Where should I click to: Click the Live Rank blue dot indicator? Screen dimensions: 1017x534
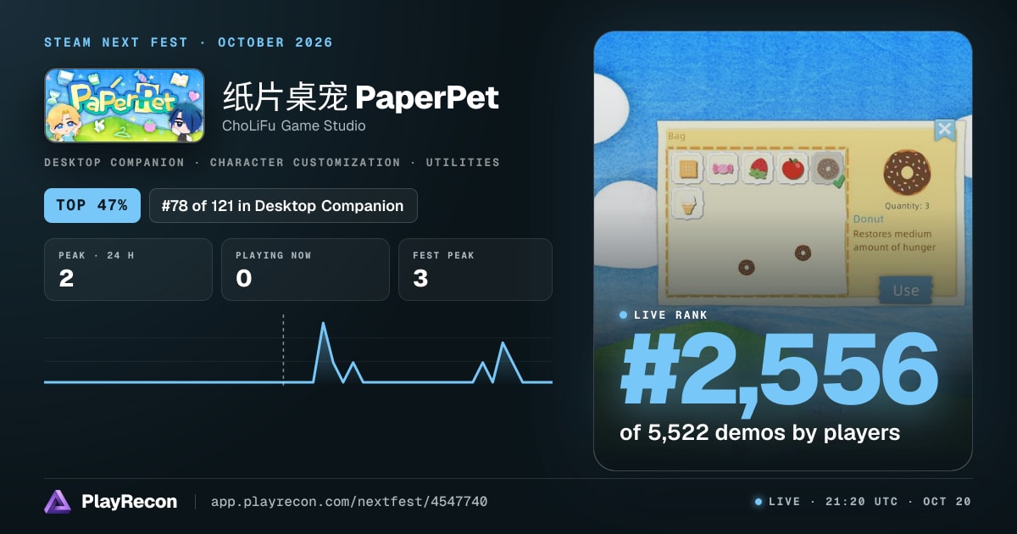point(624,315)
